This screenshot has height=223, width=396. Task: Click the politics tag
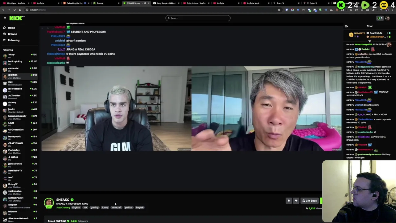pyautogui.click(x=128, y=208)
